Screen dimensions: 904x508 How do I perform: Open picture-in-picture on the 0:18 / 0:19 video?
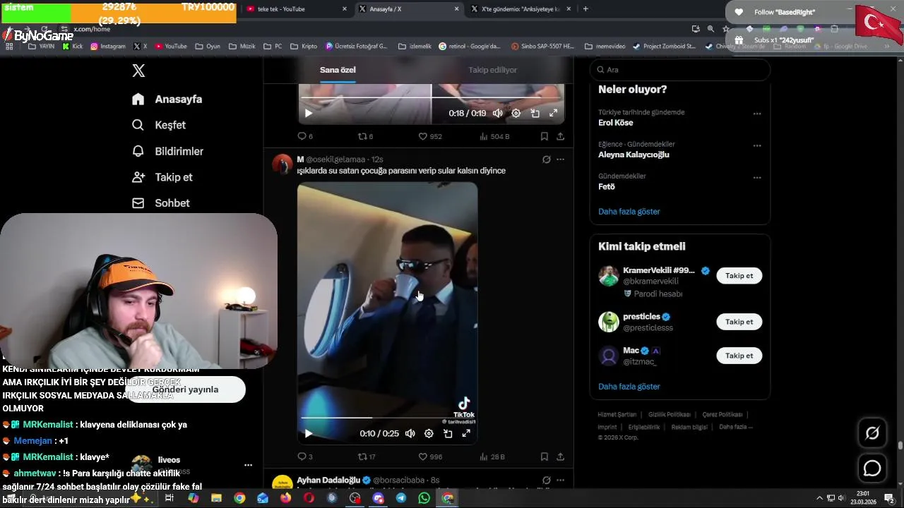click(535, 113)
